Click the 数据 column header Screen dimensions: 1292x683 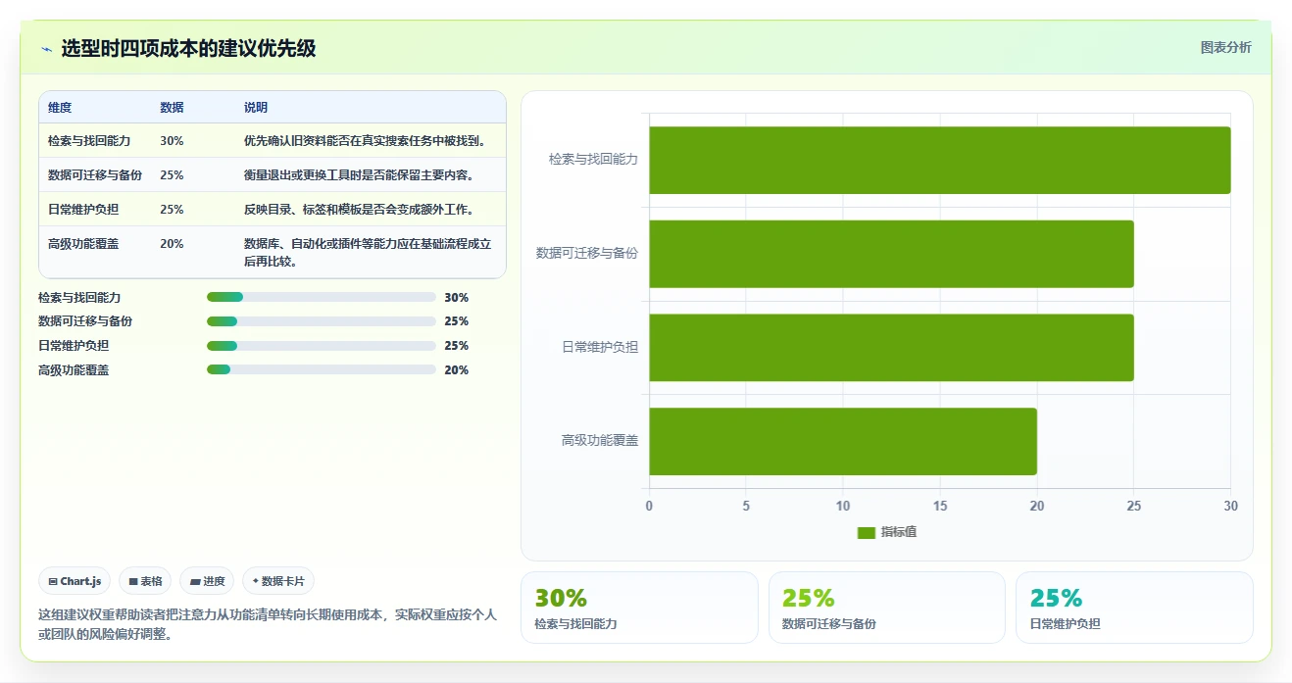tap(172, 108)
